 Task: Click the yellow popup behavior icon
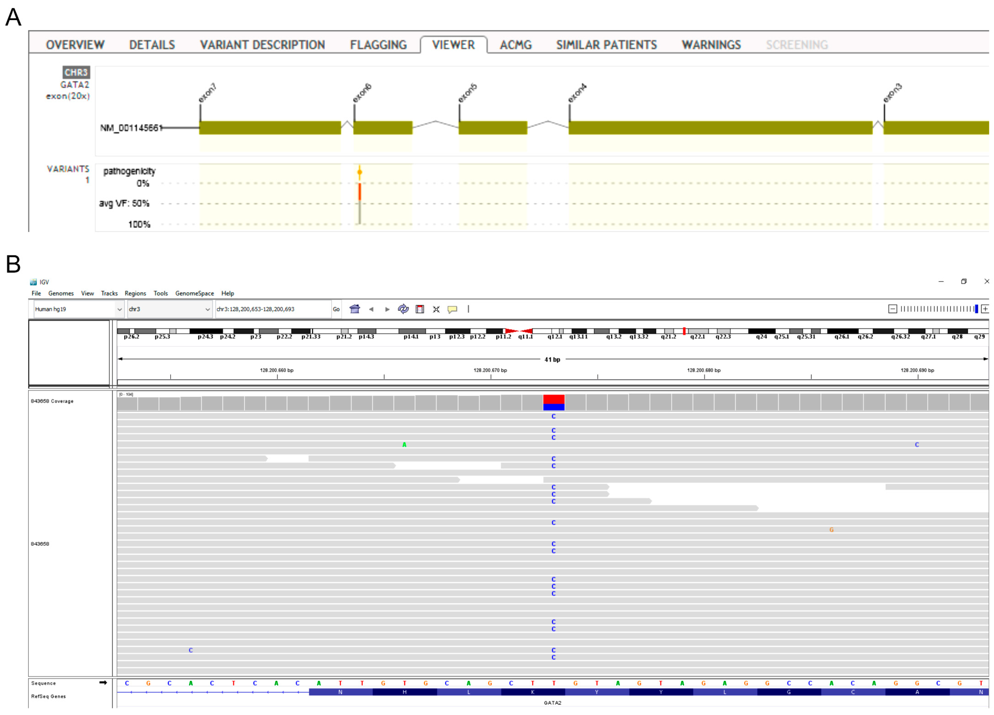coord(452,309)
